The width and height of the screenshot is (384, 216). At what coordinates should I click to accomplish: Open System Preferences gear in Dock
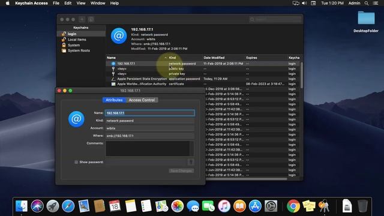[271, 206]
